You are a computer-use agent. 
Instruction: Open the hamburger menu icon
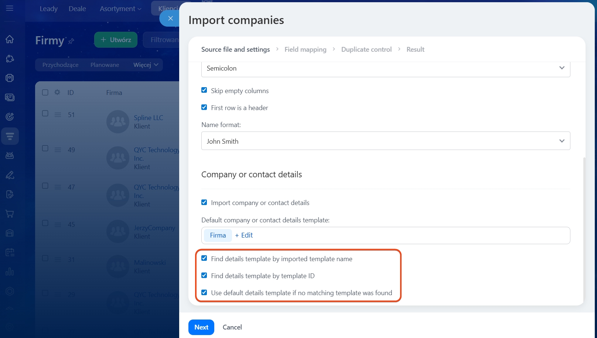point(10,8)
